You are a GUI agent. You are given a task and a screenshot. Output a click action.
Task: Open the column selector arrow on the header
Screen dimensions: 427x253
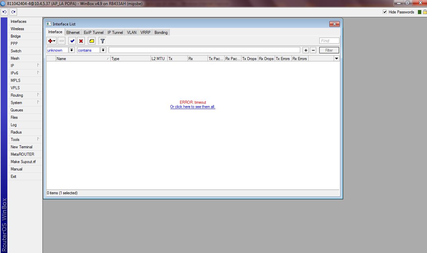(x=336, y=58)
